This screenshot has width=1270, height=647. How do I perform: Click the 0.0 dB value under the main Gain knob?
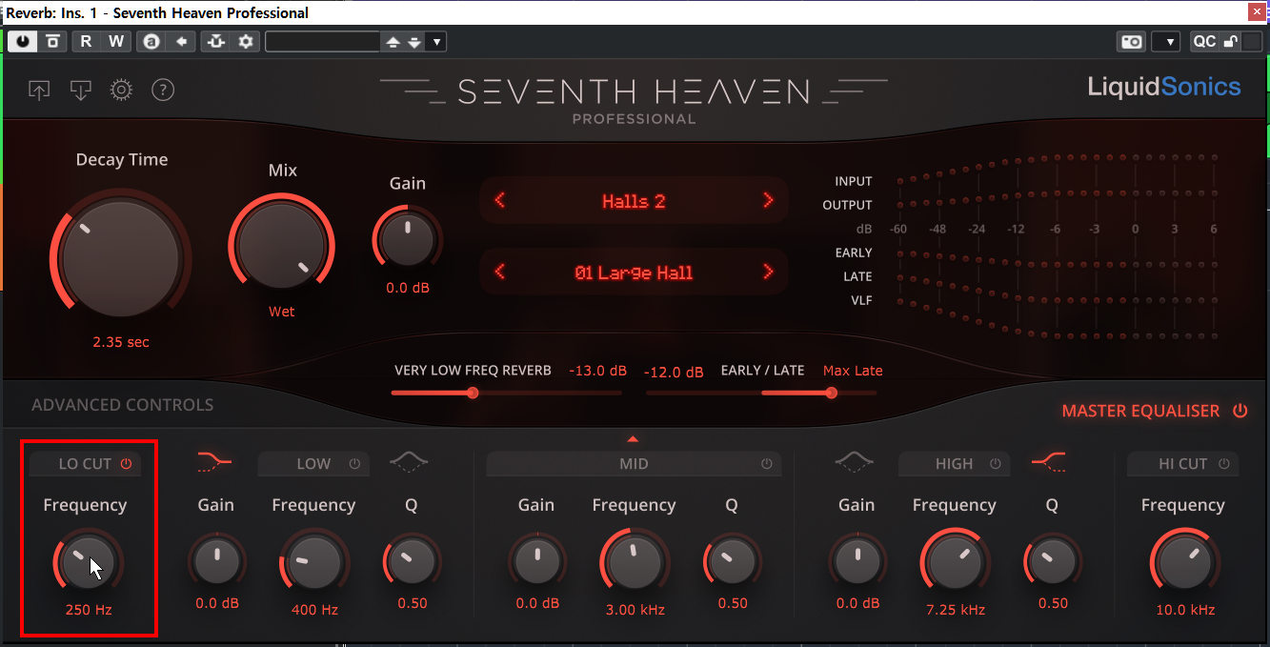(x=408, y=287)
